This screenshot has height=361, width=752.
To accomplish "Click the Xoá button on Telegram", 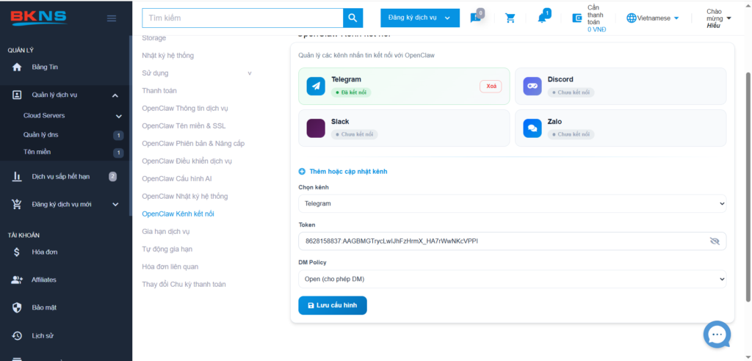I will (491, 87).
